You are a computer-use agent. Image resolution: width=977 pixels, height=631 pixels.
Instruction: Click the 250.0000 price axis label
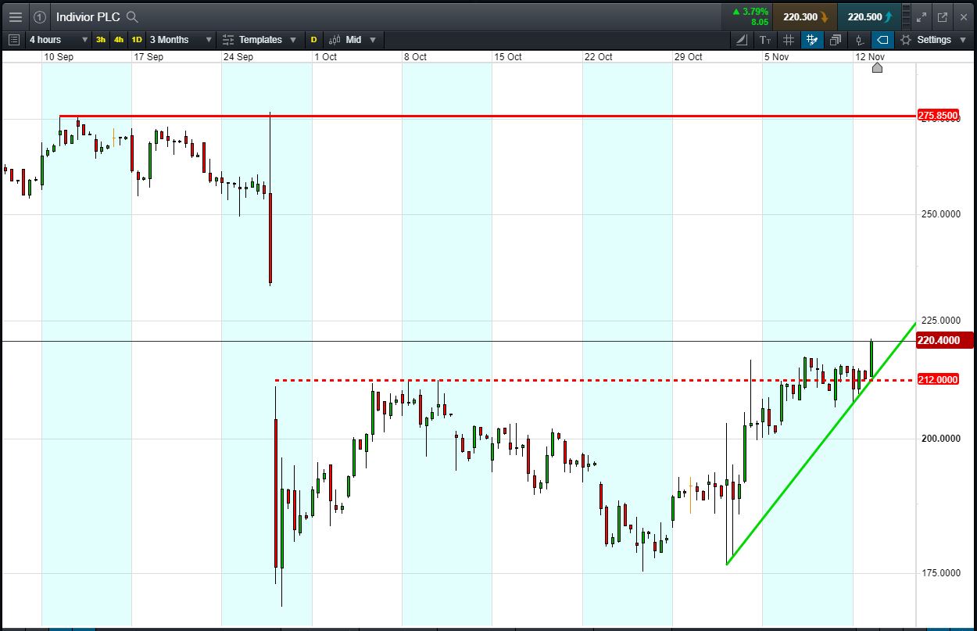pos(939,213)
